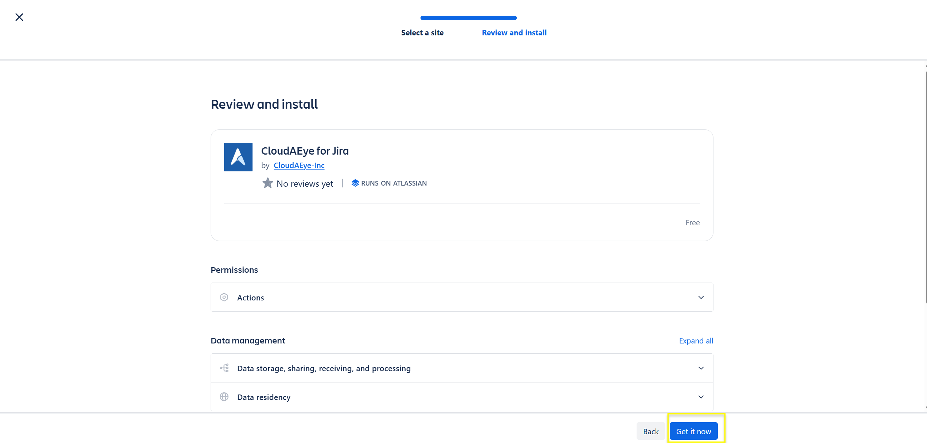Click the No reviews yet text
The height and width of the screenshot is (443, 927).
(305, 184)
